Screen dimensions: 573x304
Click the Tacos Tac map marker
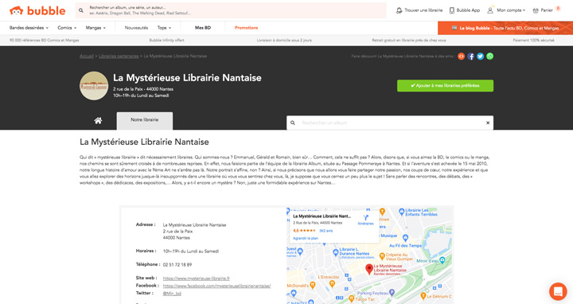pyautogui.click(x=351, y=298)
